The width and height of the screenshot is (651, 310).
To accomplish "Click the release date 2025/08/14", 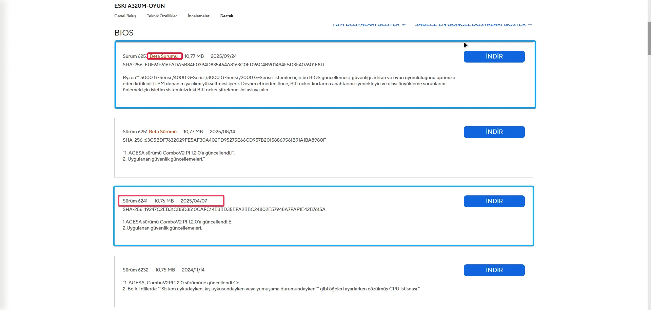I will (x=222, y=132).
